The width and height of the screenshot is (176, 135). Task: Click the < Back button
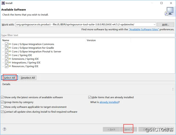click(x=111, y=129)
